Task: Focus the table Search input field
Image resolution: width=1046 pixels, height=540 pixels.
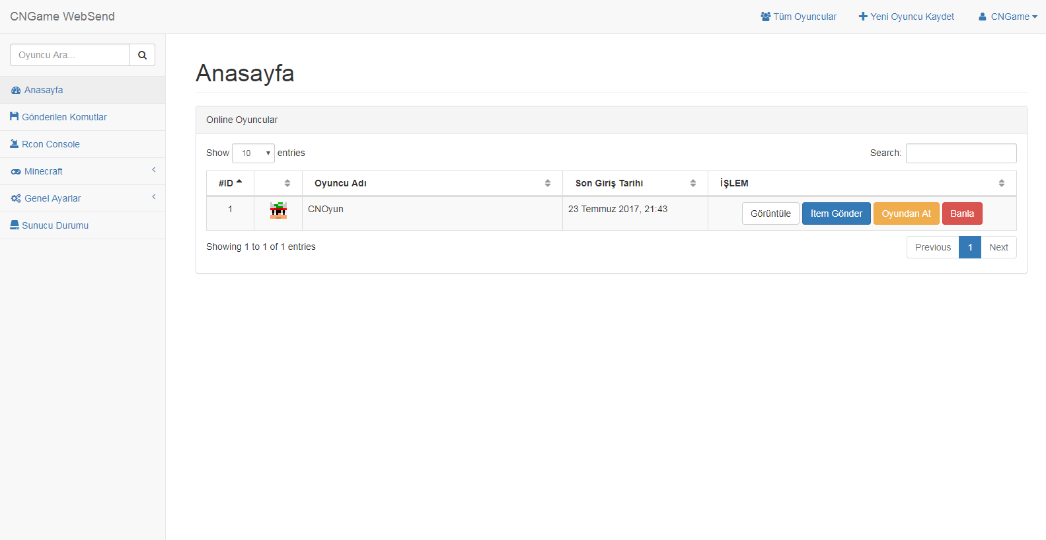Action: 961,153
